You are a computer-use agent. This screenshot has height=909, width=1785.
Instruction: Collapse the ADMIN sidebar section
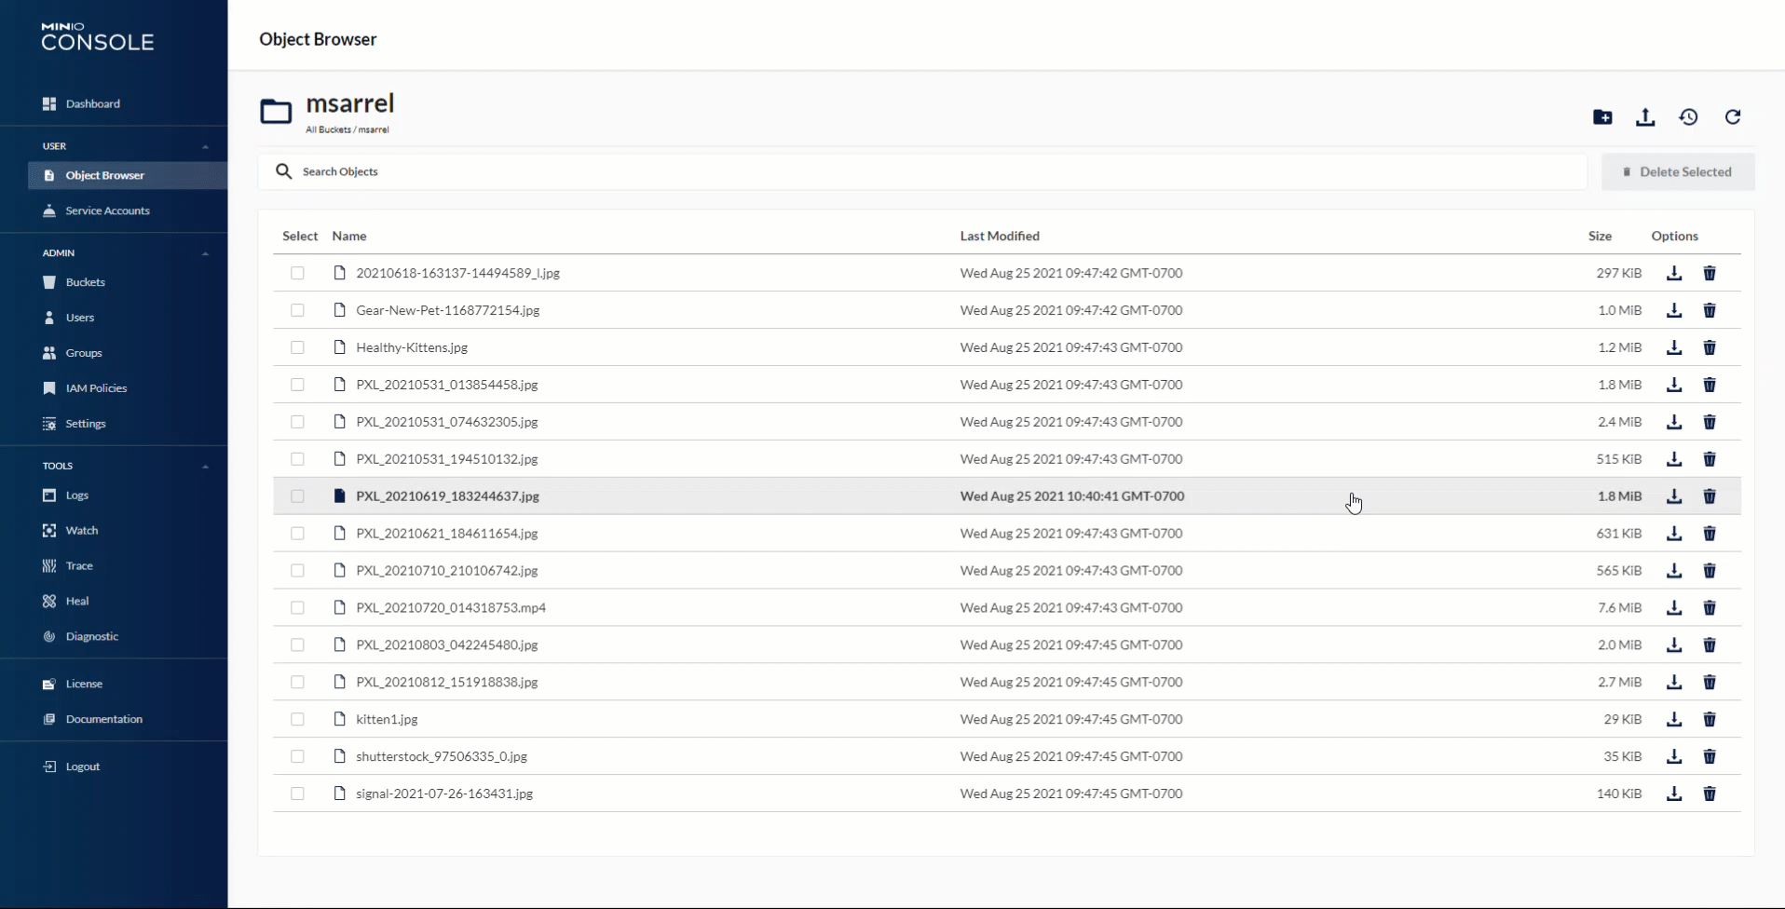pyautogui.click(x=205, y=253)
